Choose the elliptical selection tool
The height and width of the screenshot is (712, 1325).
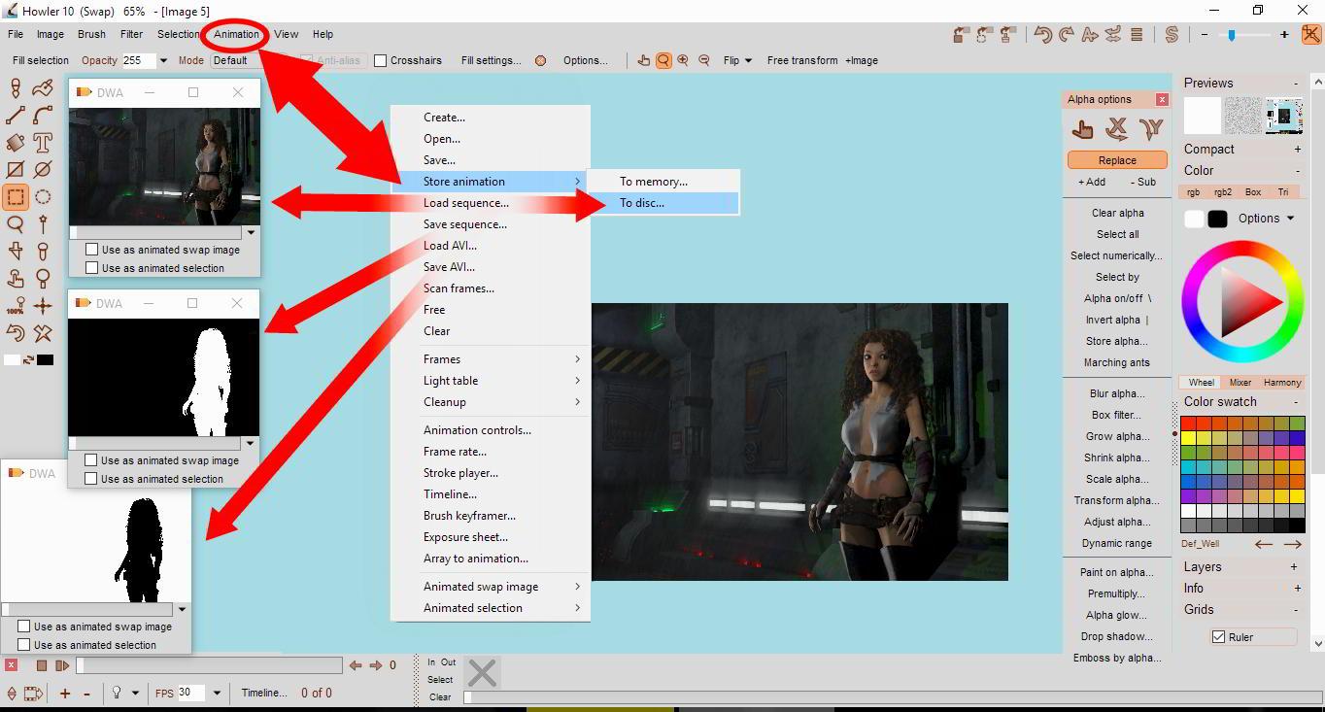click(43, 197)
